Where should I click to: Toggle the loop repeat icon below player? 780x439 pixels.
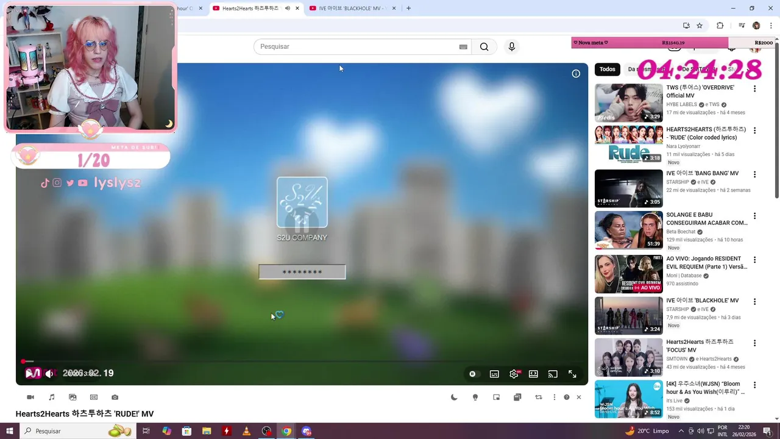538,397
